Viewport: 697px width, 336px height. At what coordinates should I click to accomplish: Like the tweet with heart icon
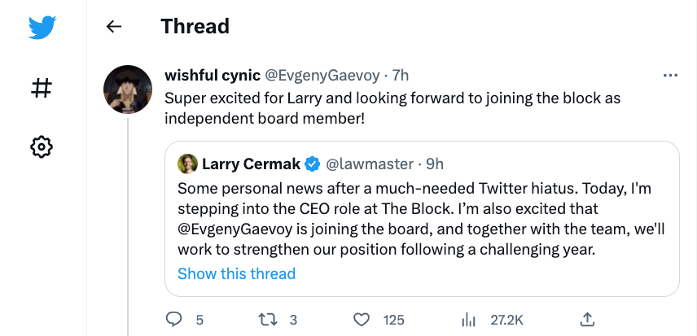pyautogui.click(x=362, y=319)
